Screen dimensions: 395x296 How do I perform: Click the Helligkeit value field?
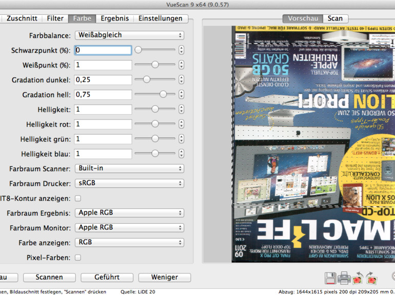tap(103, 110)
